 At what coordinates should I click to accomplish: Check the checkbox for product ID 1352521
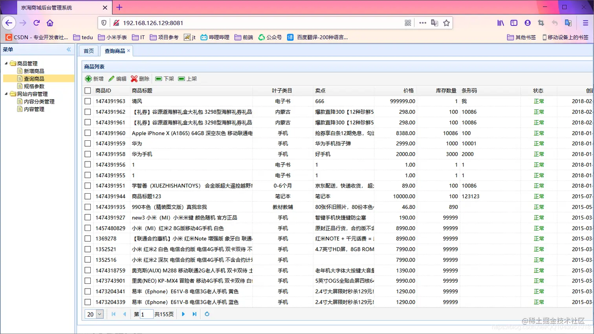87,249
